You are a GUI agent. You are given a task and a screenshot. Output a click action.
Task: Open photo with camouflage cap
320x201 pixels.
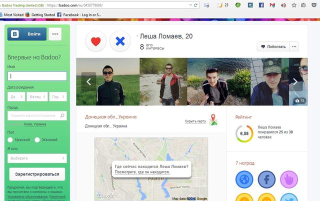point(269,82)
